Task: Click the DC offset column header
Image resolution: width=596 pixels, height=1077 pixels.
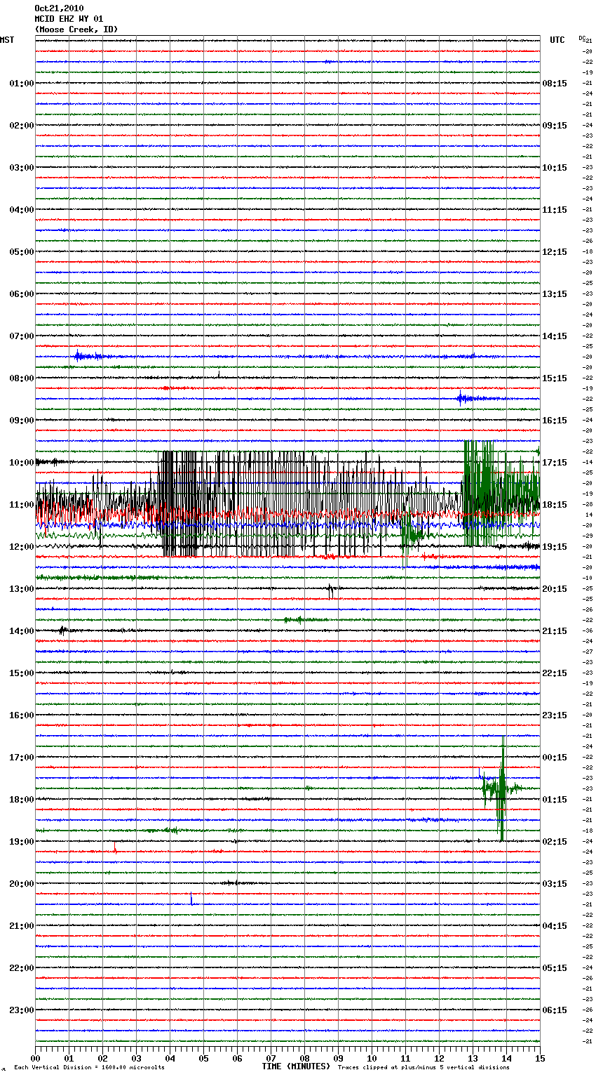Action: [x=582, y=38]
